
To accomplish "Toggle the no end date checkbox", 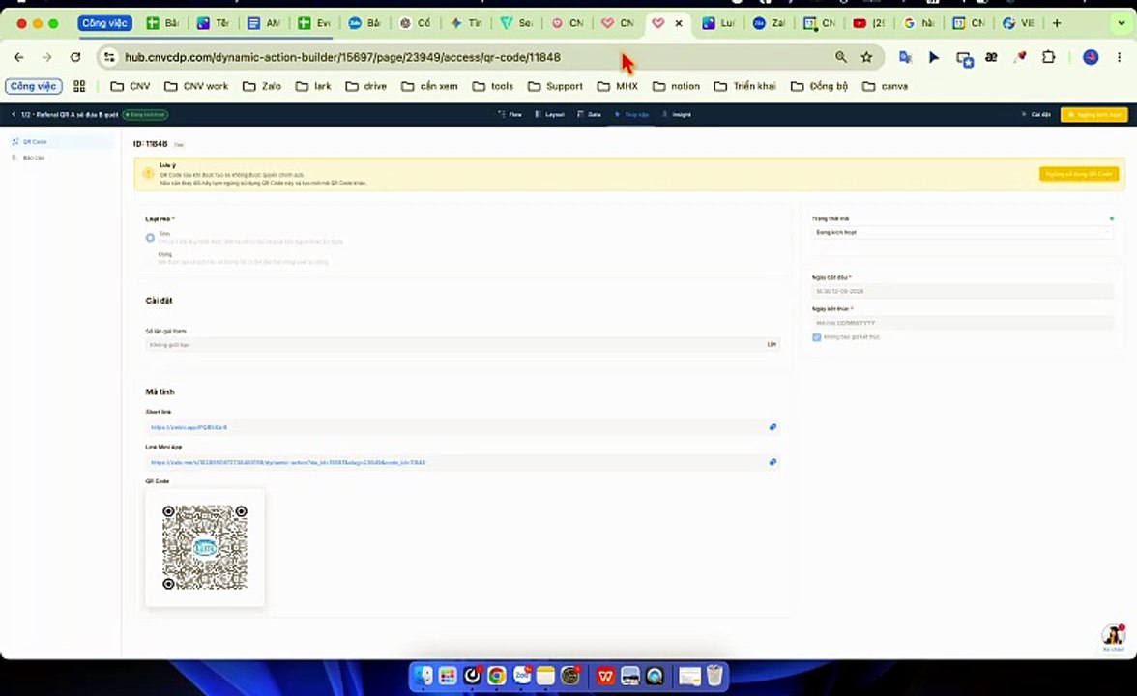I will coord(816,337).
